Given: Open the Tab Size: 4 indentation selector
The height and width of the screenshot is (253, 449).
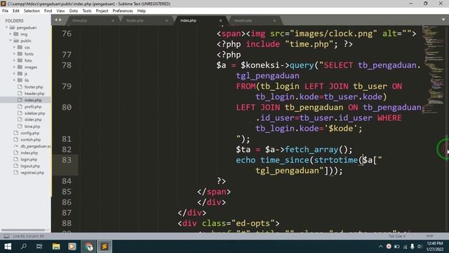Looking at the screenshot, I should [x=396, y=236].
